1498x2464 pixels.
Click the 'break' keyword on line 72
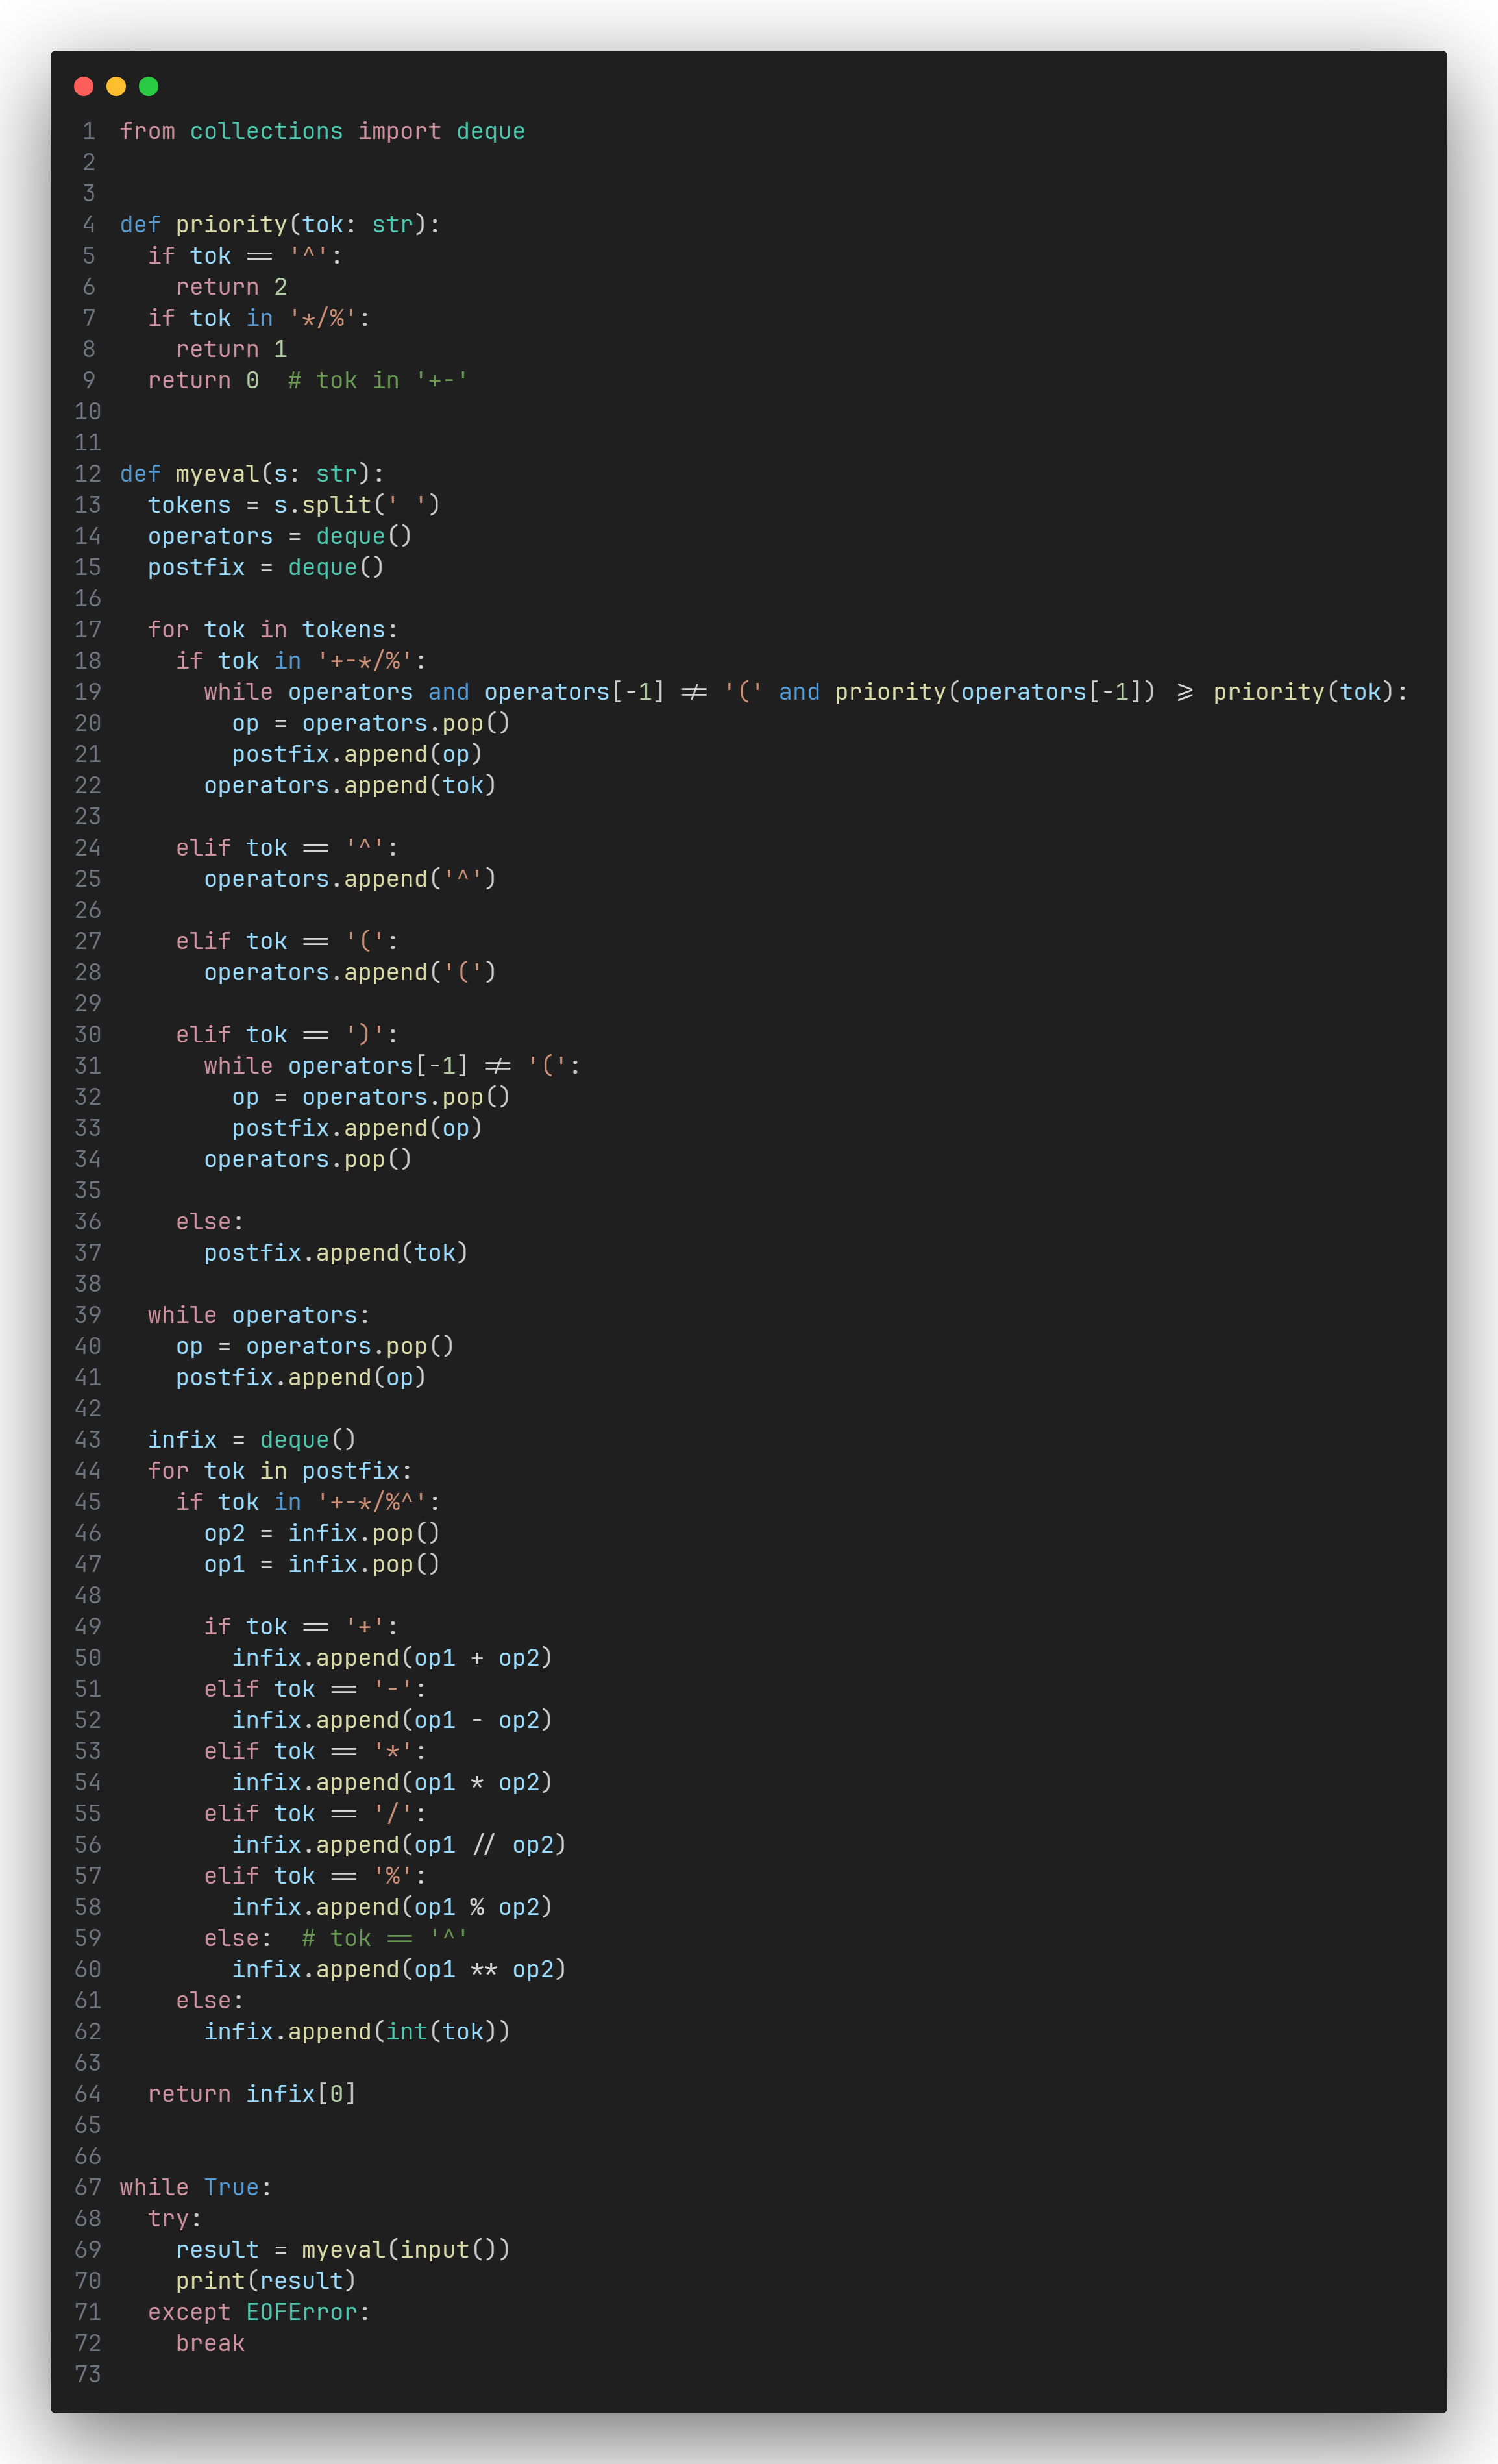pos(210,2343)
